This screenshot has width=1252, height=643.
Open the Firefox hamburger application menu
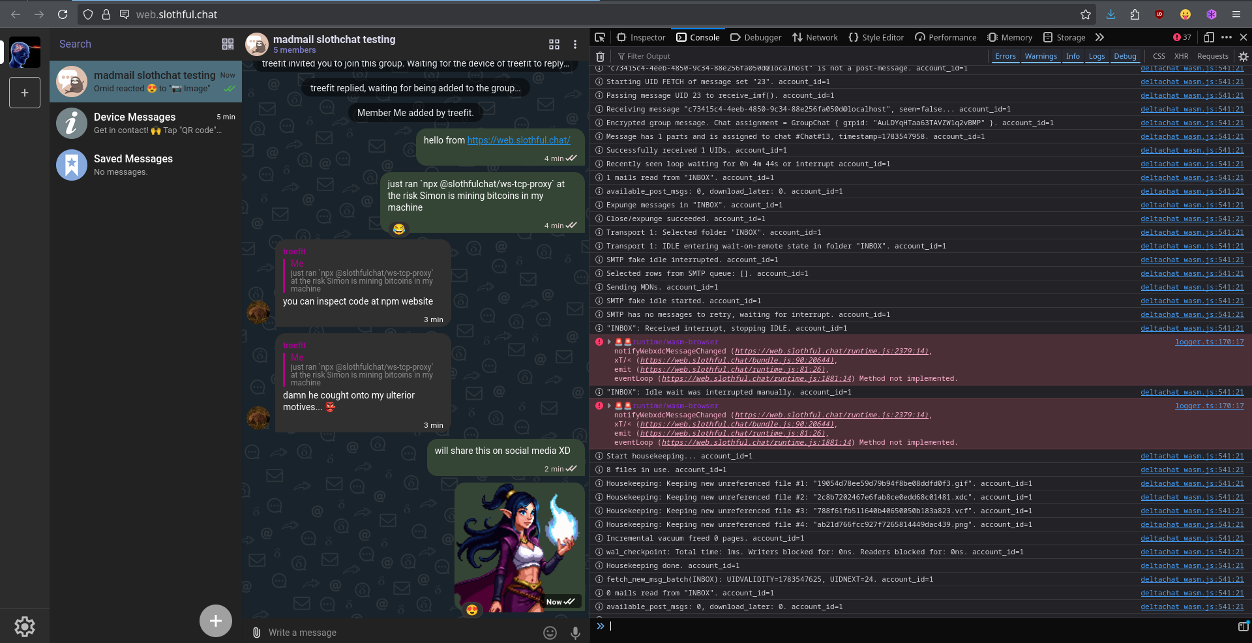tap(1236, 14)
